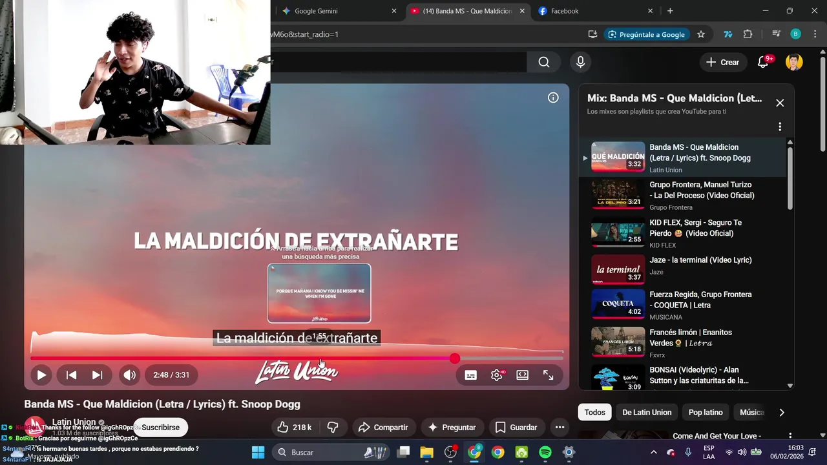Select the De Latin Union chip
827x465 pixels.
coord(647,412)
